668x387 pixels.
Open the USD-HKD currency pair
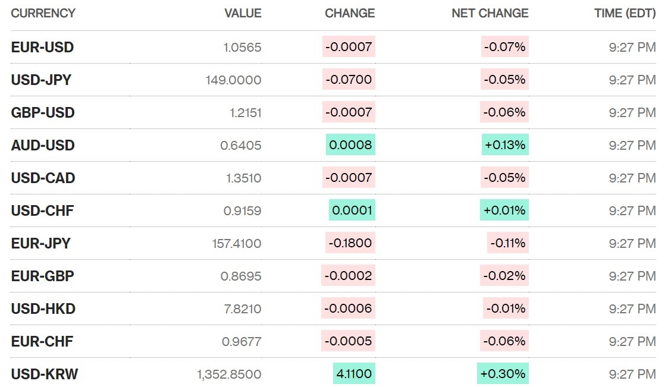click(x=43, y=309)
